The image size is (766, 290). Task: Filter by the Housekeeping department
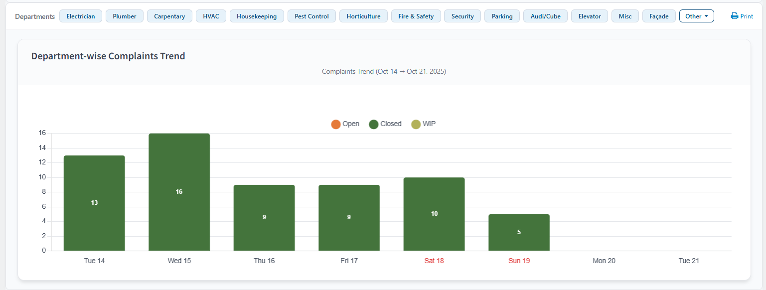(257, 16)
